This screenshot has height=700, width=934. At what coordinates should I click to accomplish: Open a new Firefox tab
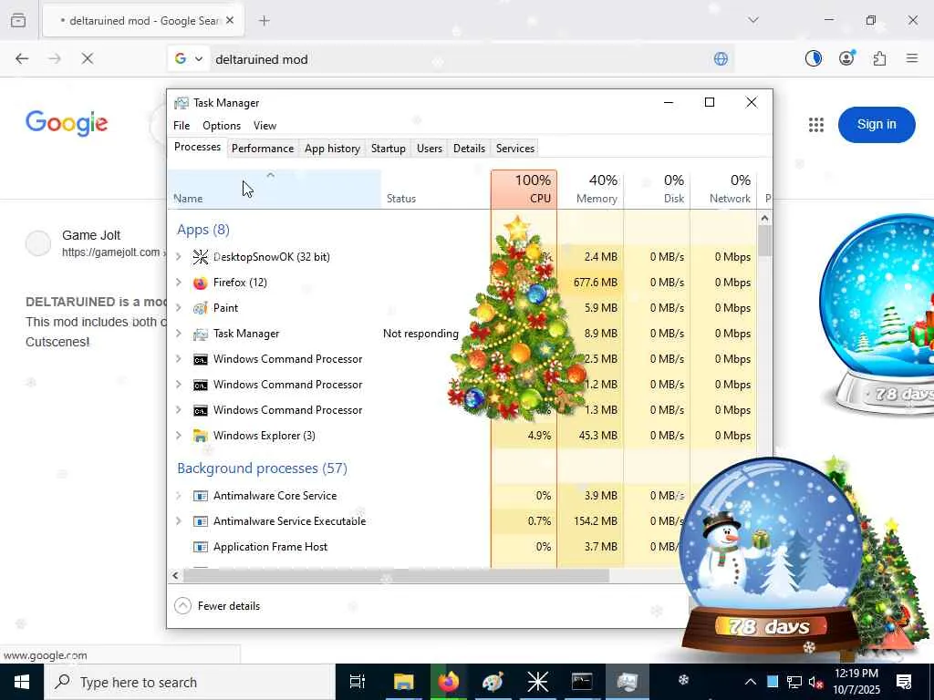(265, 21)
